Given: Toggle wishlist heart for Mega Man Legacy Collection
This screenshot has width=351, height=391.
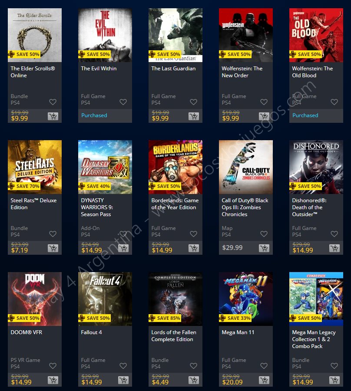Looking at the screenshot, I should click(334, 366).
